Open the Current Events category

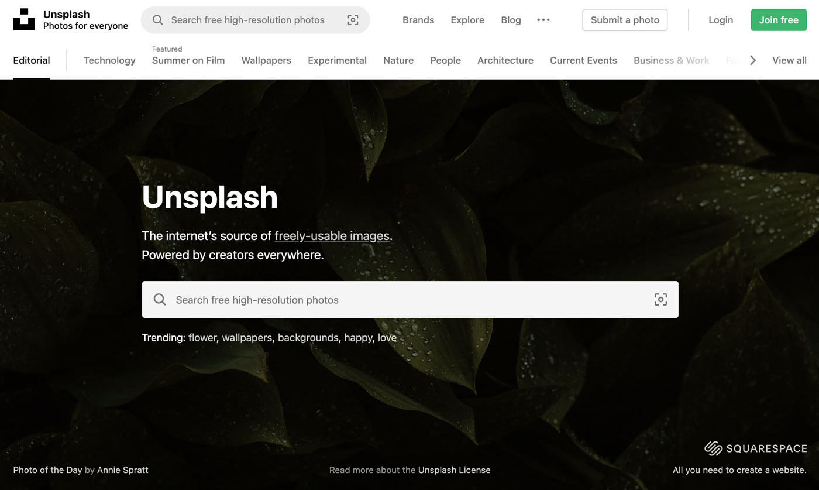click(583, 60)
